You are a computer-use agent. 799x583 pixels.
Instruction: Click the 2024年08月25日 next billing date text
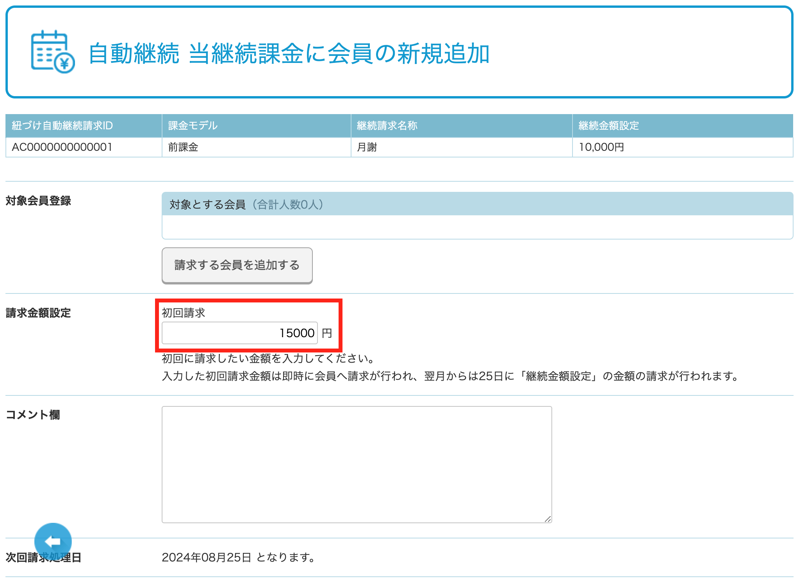[207, 557]
